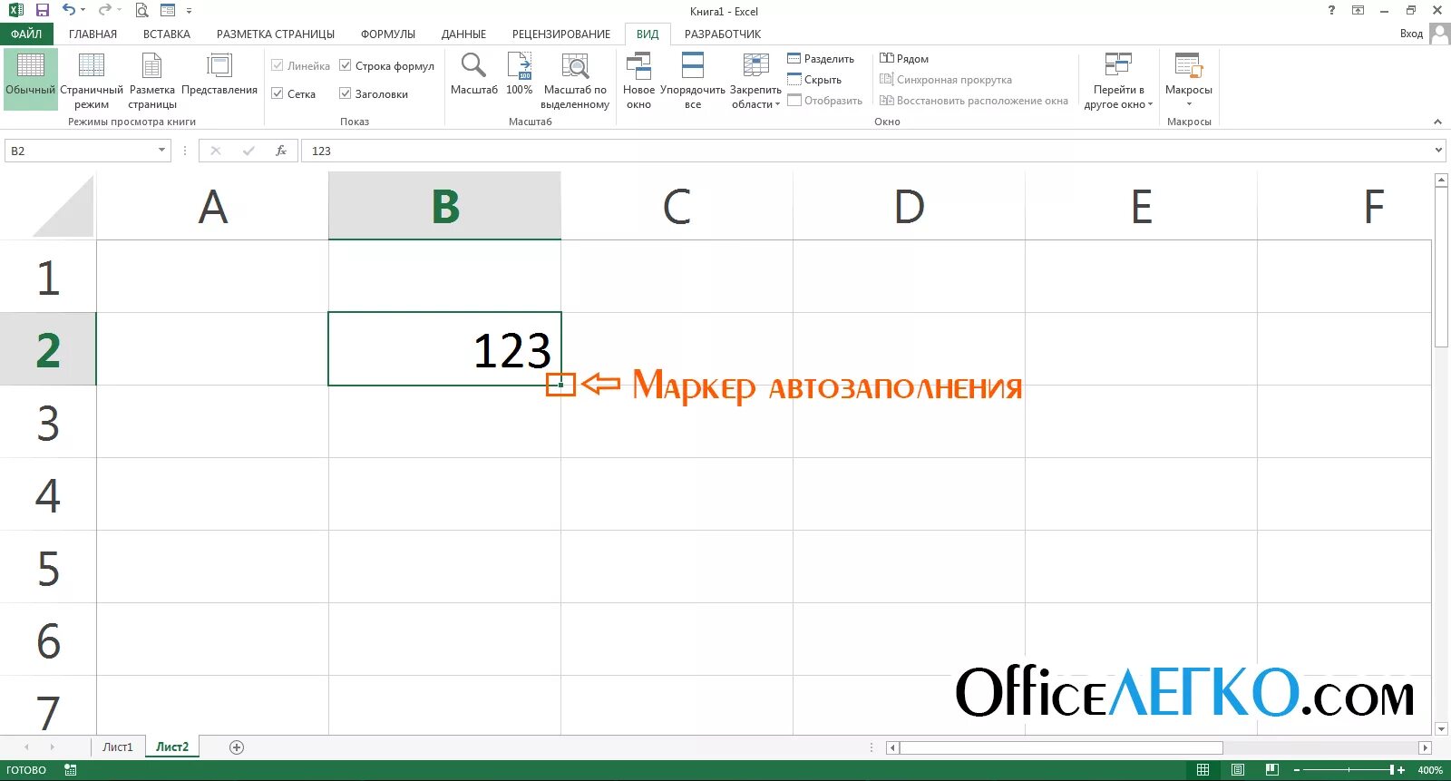The image size is (1451, 781).
Task: Click the zoom slider handle
Action: tap(1391, 770)
